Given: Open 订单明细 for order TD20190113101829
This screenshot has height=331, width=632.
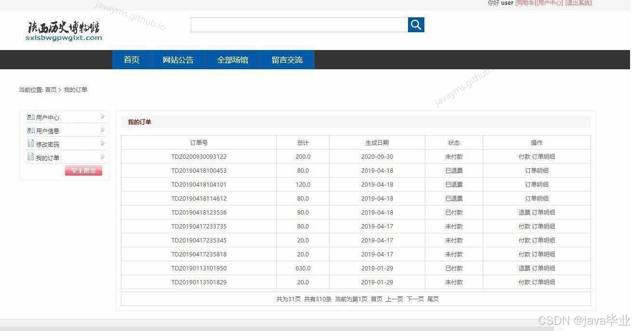Looking at the screenshot, I should coord(543,282).
